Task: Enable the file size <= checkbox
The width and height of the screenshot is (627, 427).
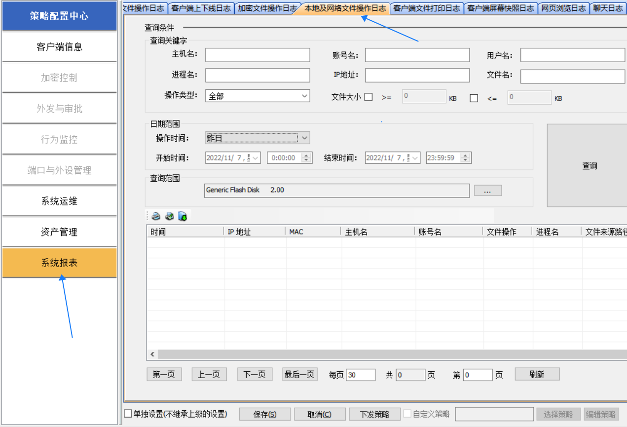Action: (x=474, y=98)
